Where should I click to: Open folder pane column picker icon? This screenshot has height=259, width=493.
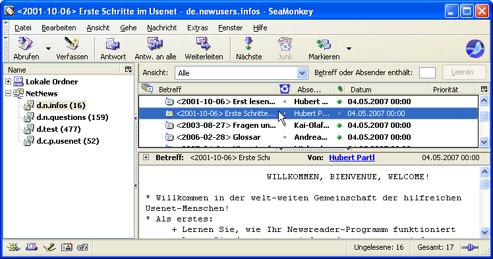pyautogui.click(x=129, y=69)
